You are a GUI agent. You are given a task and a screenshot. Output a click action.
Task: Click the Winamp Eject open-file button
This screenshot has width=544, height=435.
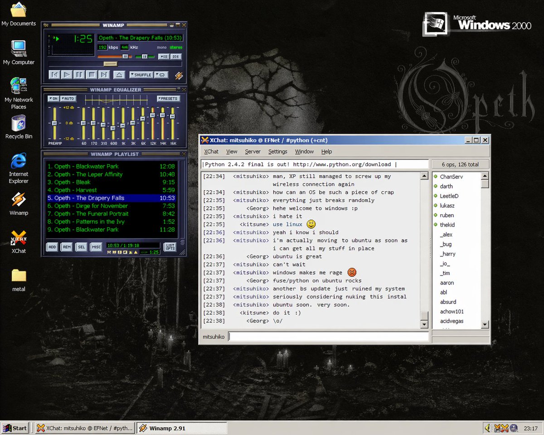point(119,75)
